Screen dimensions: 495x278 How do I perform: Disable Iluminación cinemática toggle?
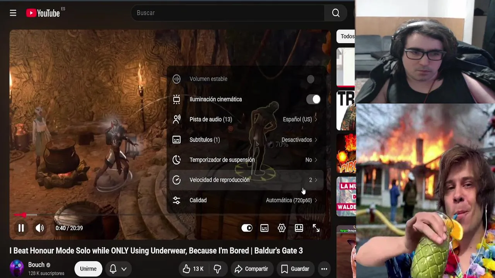pos(313,100)
